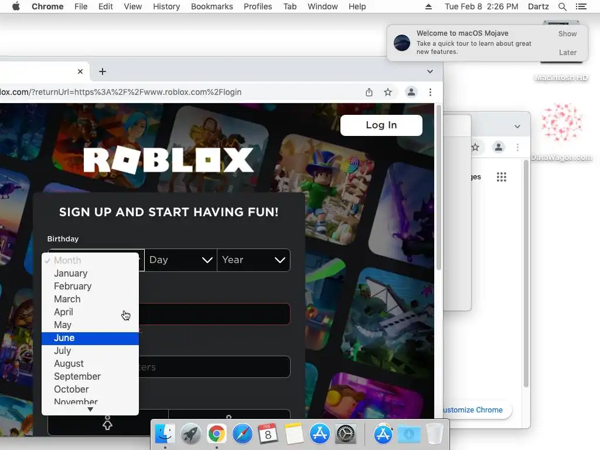
Task: Click Google apps grid in background window
Action: (502, 177)
